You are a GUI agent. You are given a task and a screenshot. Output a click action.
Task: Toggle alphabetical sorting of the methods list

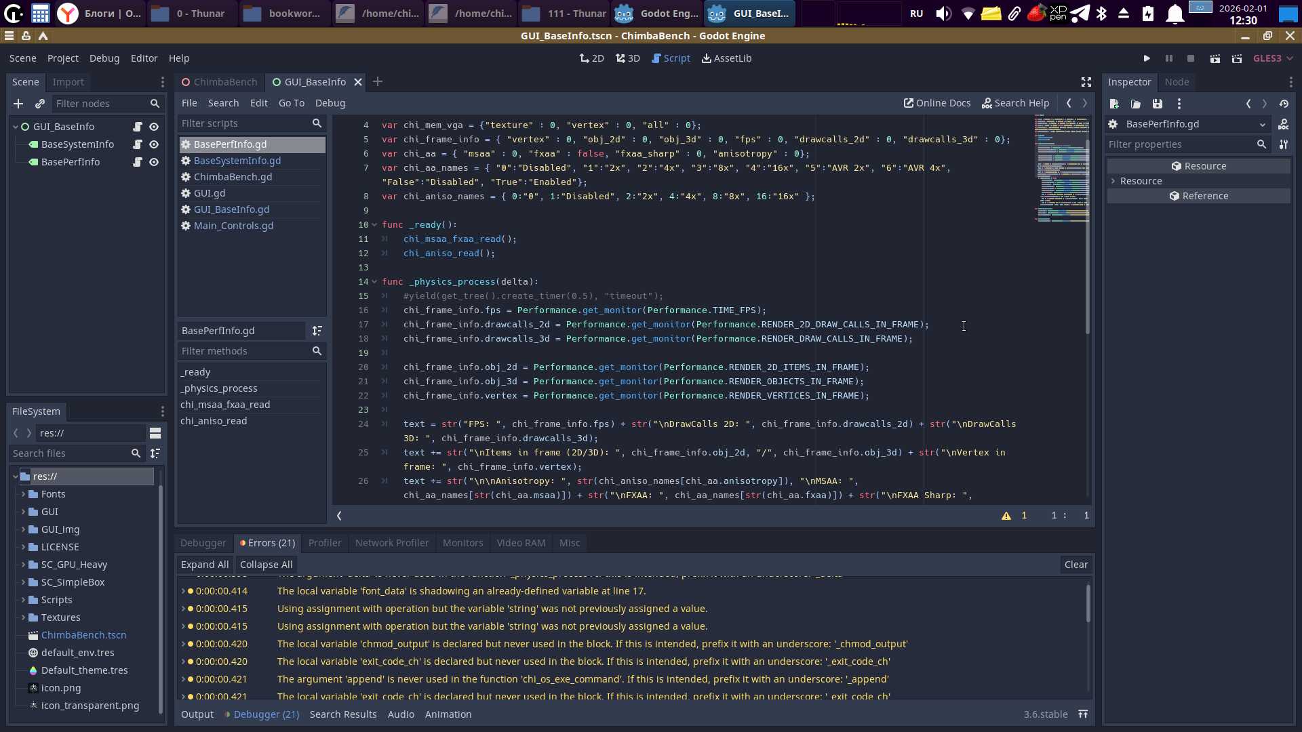[317, 331]
